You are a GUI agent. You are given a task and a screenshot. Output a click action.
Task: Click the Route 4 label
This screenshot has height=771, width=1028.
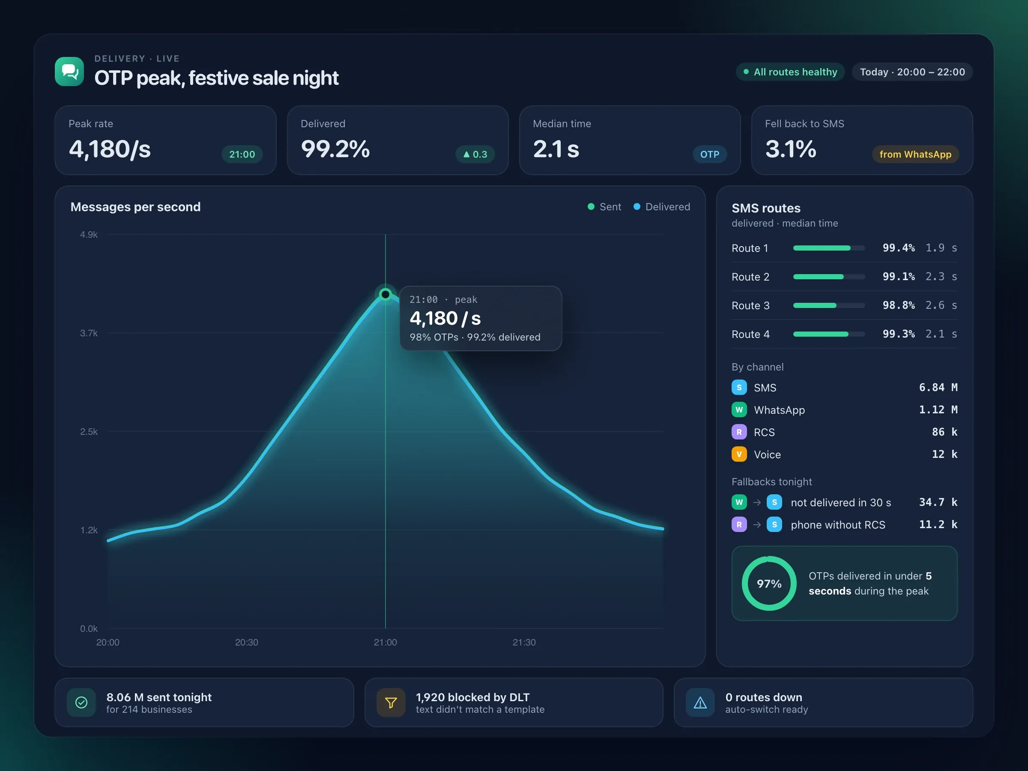[x=750, y=334]
